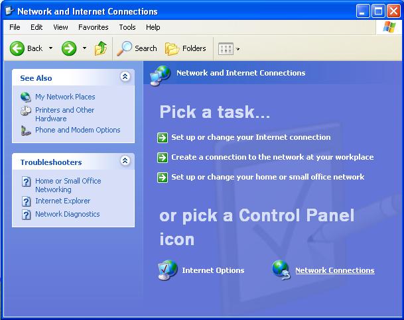The width and height of the screenshot is (404, 320).
Task: Close the Network and Internet Connections window
Action: pos(393,11)
